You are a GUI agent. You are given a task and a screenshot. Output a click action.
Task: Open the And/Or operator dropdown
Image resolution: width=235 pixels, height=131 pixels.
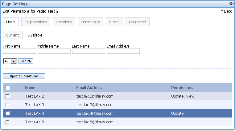pos(10,61)
